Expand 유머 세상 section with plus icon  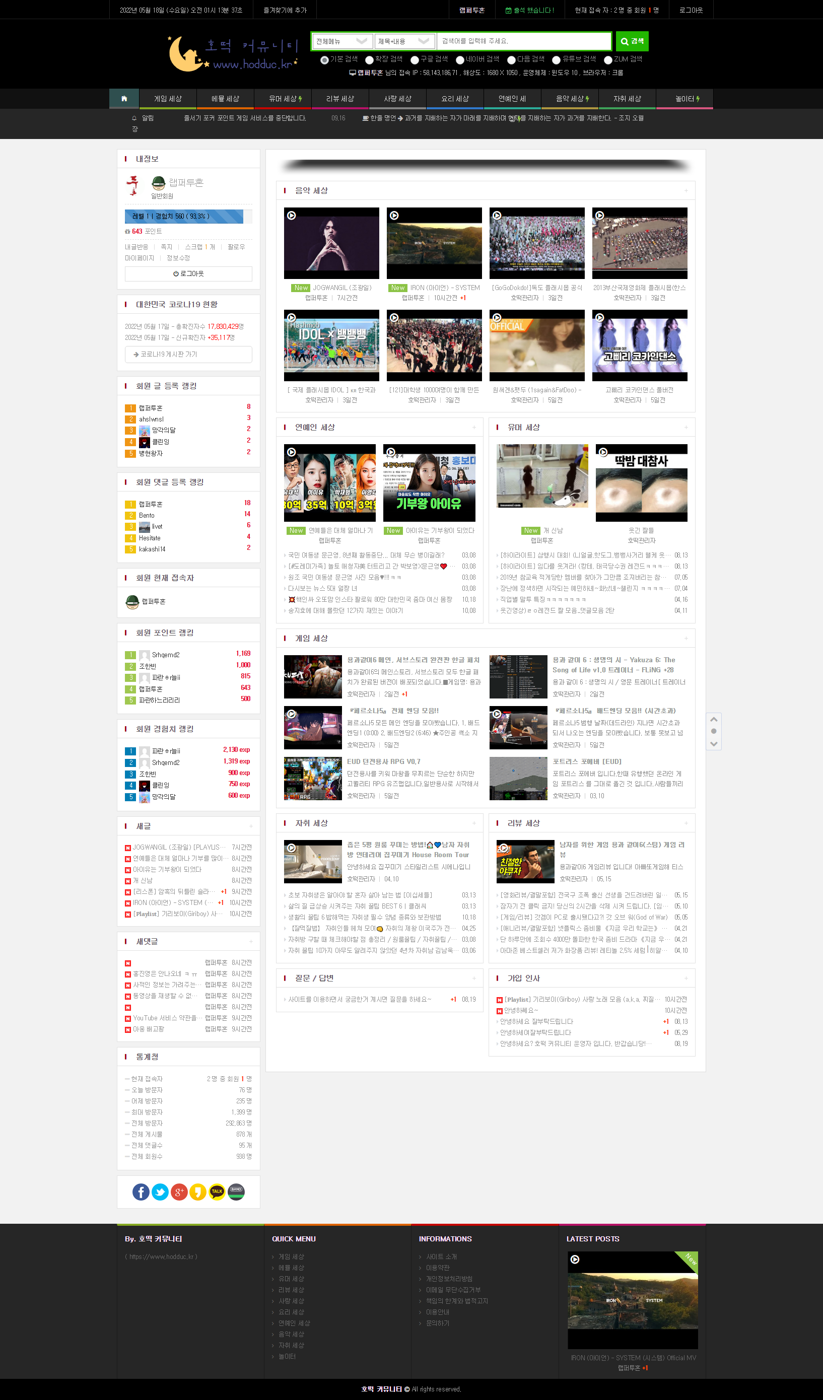pyautogui.click(x=687, y=427)
